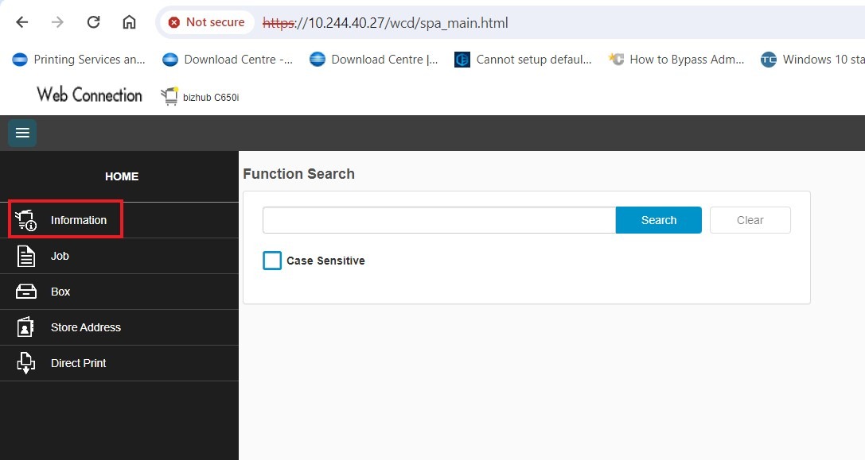Click the browser home icon
Screen dimensions: 865x460
(x=129, y=22)
